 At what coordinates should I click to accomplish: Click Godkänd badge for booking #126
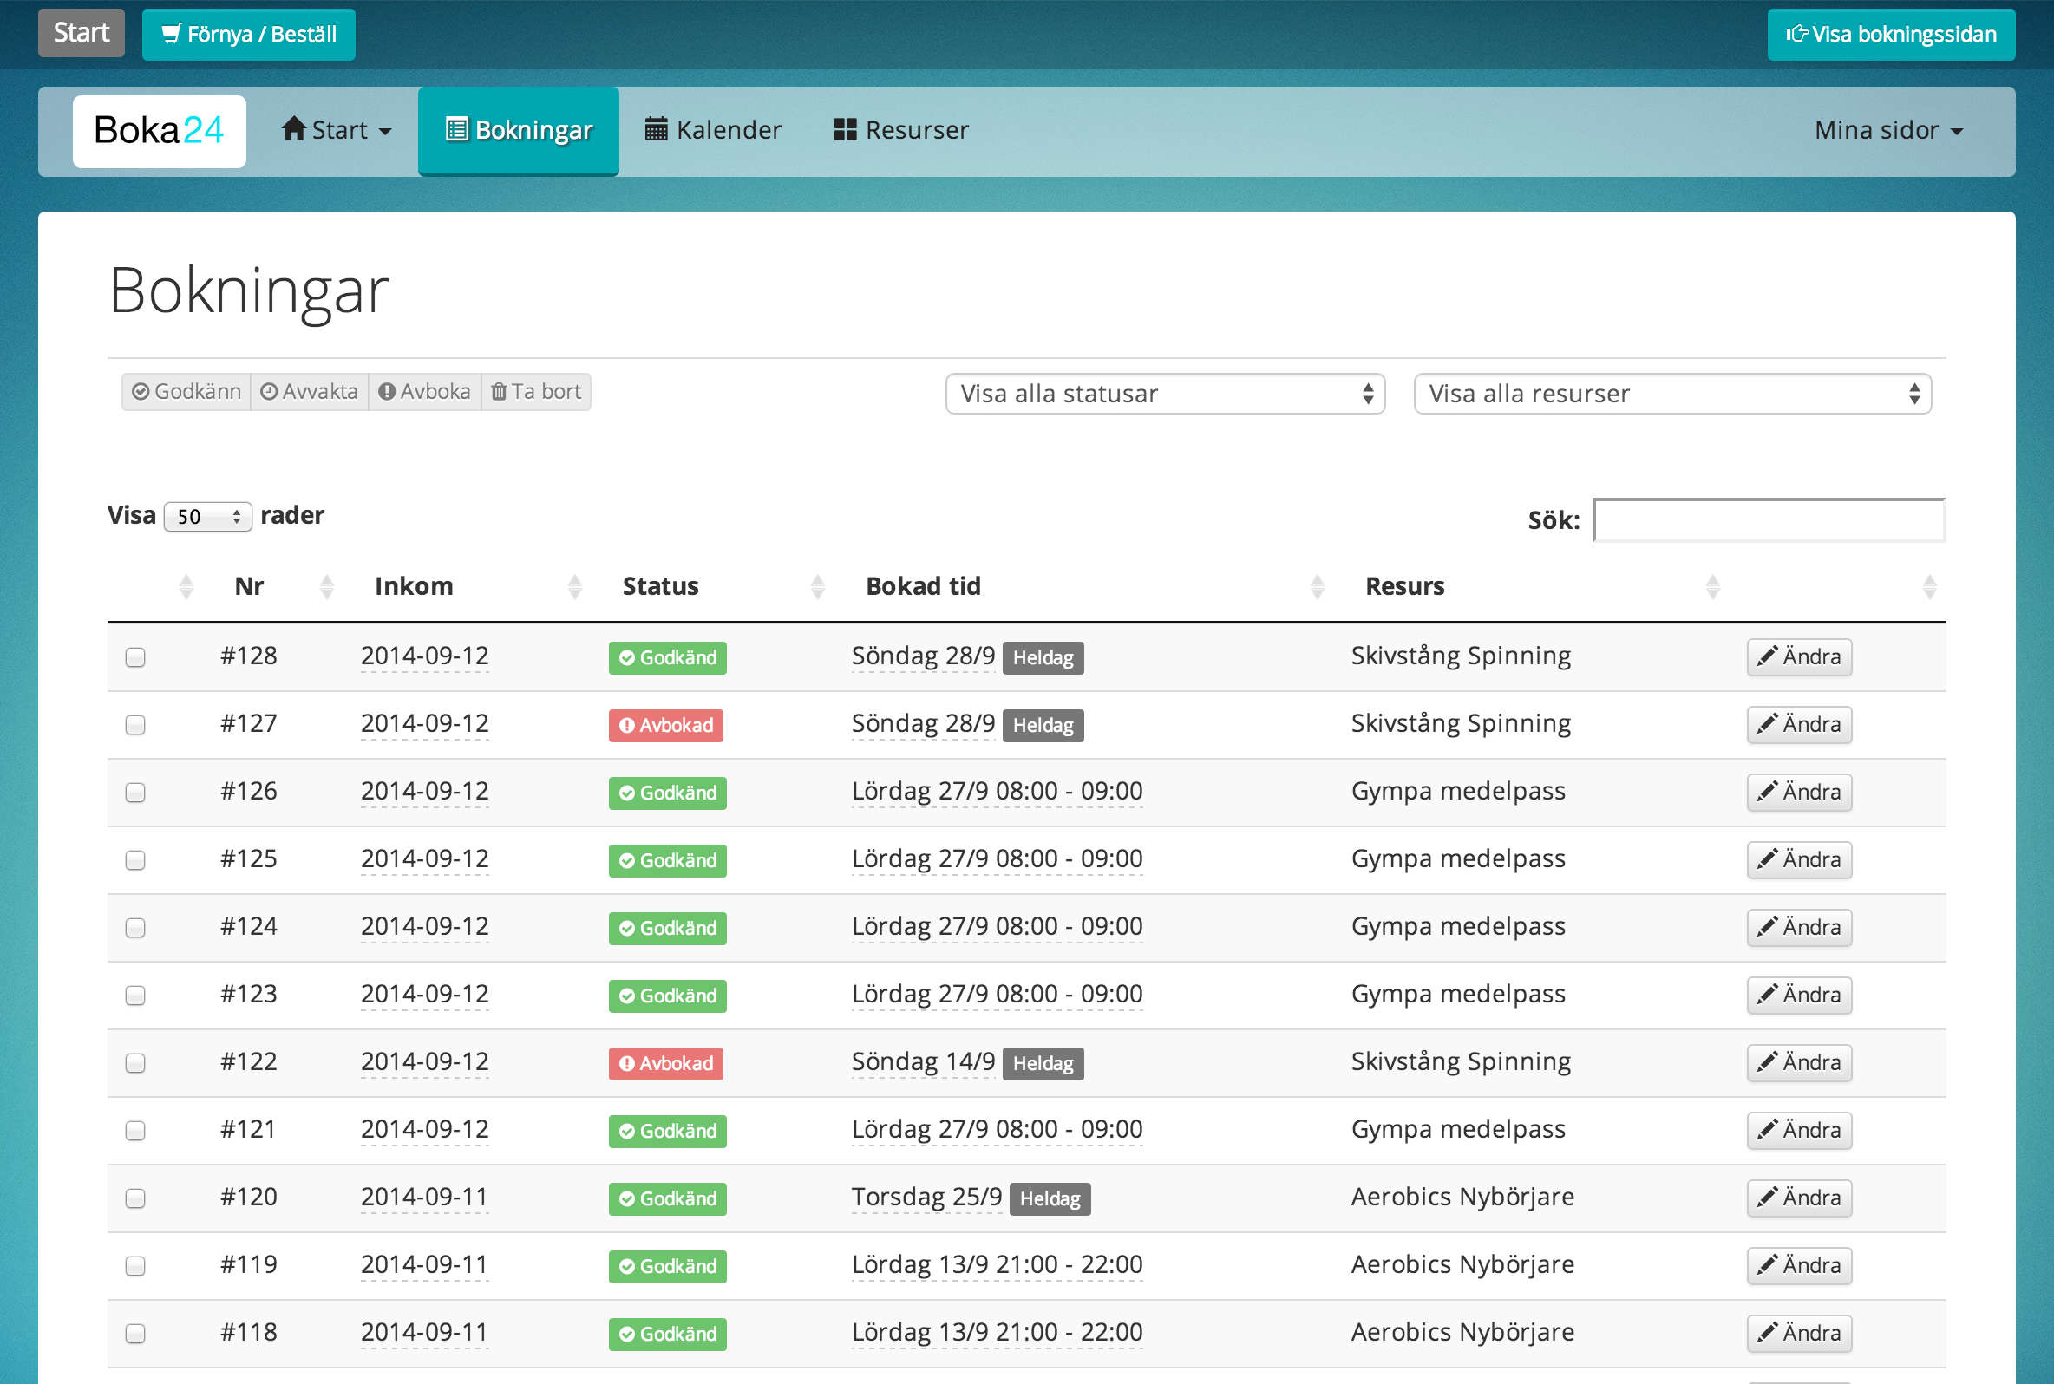coord(667,793)
